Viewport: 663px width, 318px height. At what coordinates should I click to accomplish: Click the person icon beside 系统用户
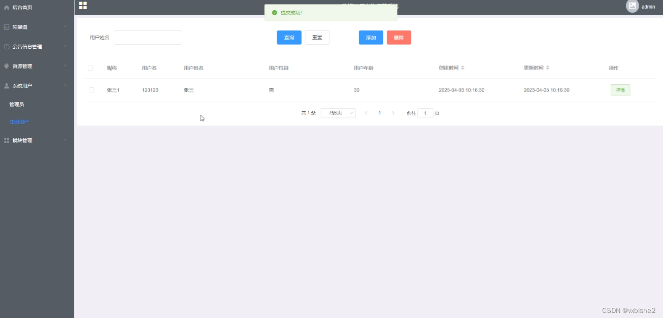point(7,86)
